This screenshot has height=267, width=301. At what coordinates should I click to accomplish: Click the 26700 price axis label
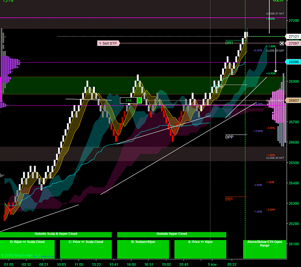(x=294, y=122)
